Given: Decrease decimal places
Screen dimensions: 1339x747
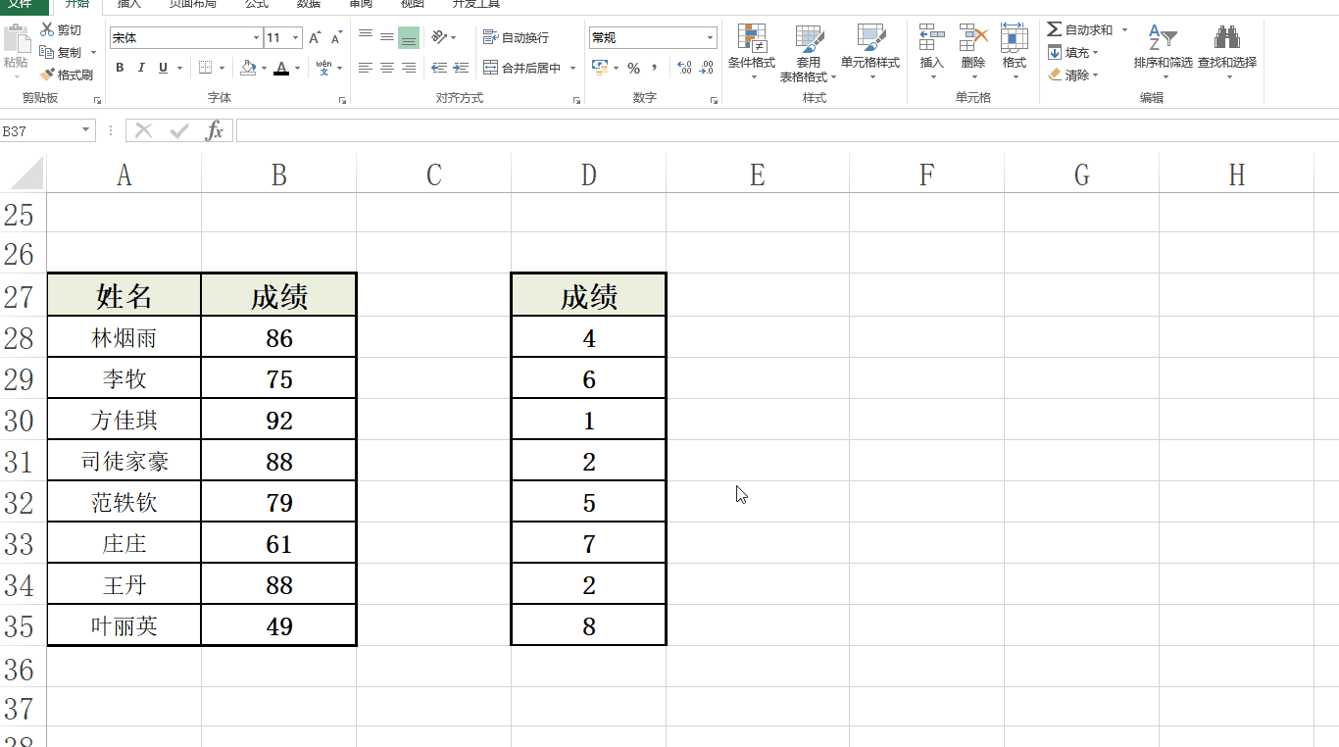Looking at the screenshot, I should pos(707,68).
